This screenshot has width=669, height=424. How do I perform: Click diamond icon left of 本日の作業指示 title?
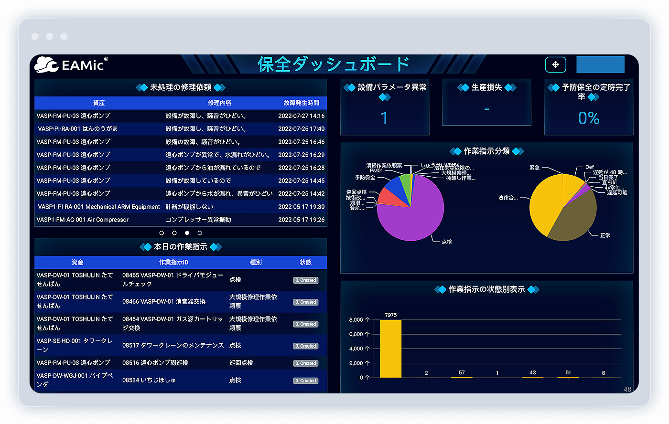click(145, 247)
